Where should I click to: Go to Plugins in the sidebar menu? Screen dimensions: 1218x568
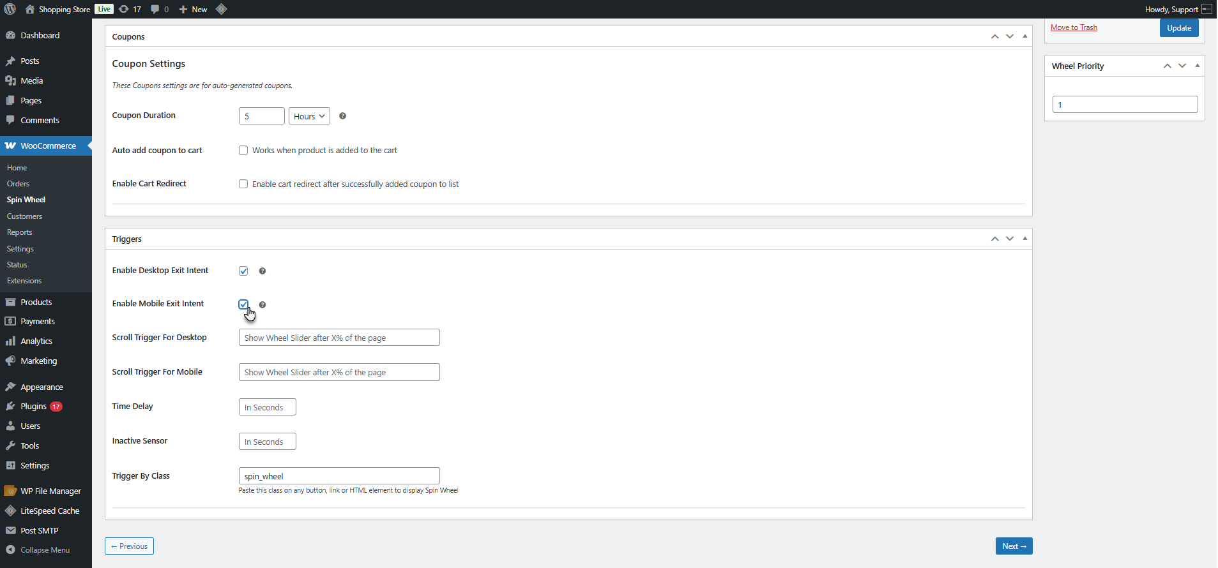coord(33,407)
